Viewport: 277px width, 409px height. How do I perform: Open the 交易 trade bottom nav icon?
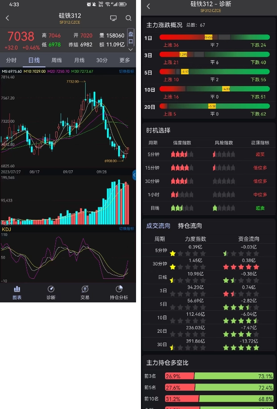[x=85, y=293]
